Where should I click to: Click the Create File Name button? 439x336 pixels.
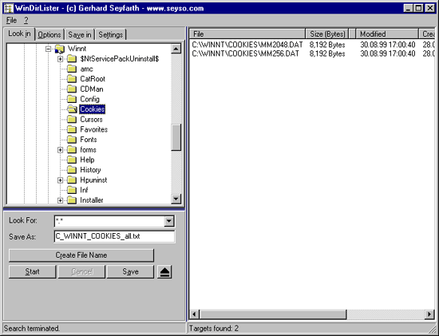click(x=81, y=255)
